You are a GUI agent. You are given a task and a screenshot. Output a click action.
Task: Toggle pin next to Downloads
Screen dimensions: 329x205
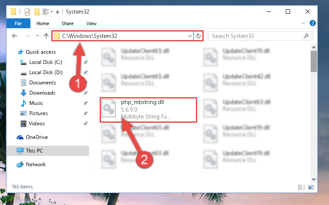pyautogui.click(x=86, y=93)
